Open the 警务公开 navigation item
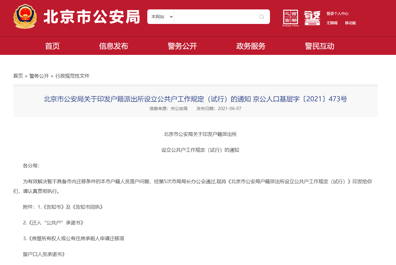This screenshot has height=265, width=396. click(x=182, y=46)
